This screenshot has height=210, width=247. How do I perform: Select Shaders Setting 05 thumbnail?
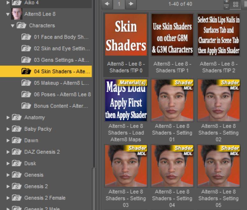pos(219,166)
